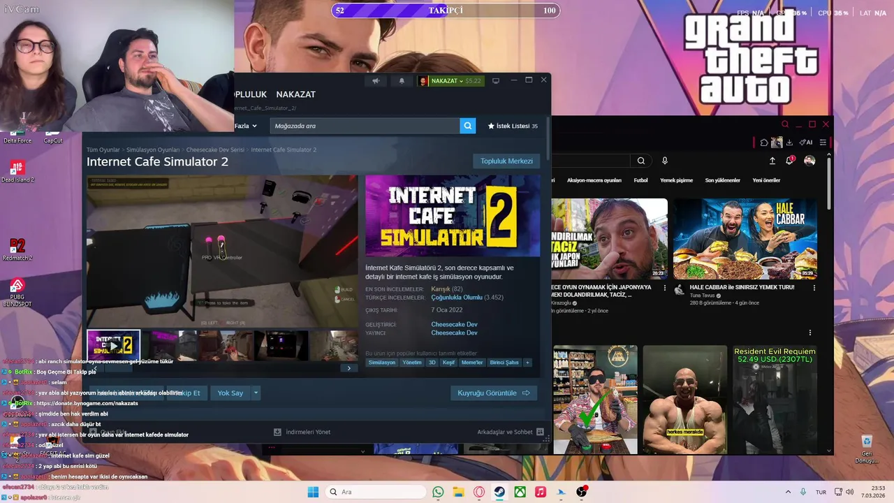Viewport: 894px width, 503px height.
Task: Open the 'Birinci Şahıs' tag
Action: 504,363
